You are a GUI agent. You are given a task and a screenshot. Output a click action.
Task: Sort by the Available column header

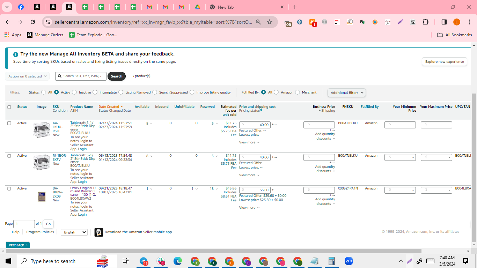tap(142, 107)
